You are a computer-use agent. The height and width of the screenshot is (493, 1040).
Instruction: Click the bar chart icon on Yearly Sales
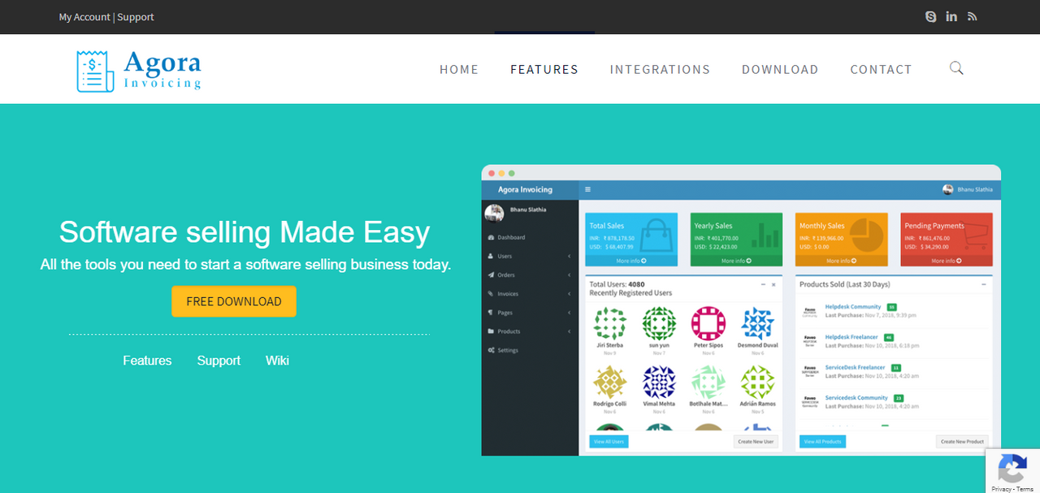click(764, 235)
